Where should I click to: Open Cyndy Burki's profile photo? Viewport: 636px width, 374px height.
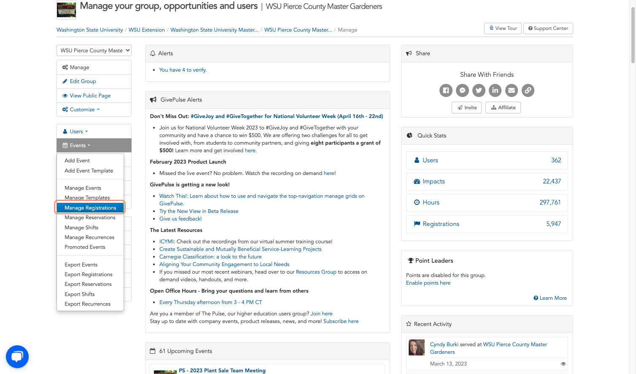coord(417,347)
